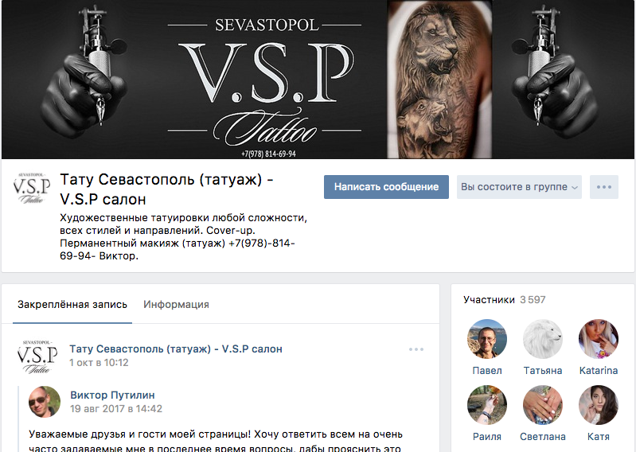Open Виктор Путилин's profile photo

click(x=45, y=402)
